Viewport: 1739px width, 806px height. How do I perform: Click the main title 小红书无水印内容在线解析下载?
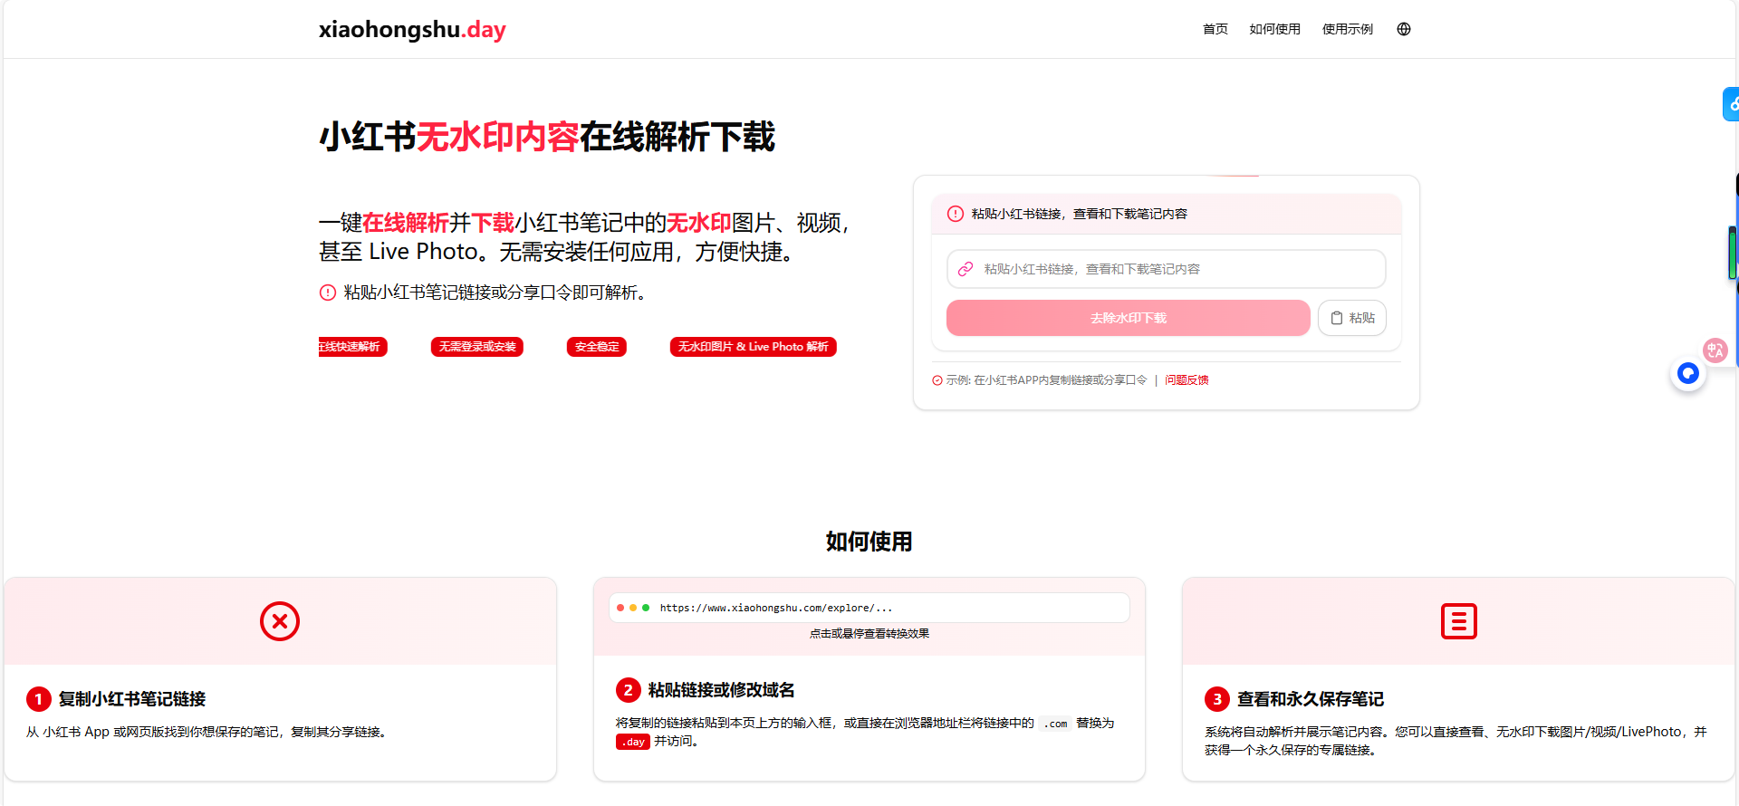click(x=547, y=137)
